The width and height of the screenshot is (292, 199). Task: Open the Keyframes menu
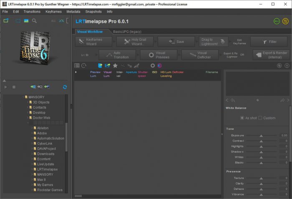[53, 12]
